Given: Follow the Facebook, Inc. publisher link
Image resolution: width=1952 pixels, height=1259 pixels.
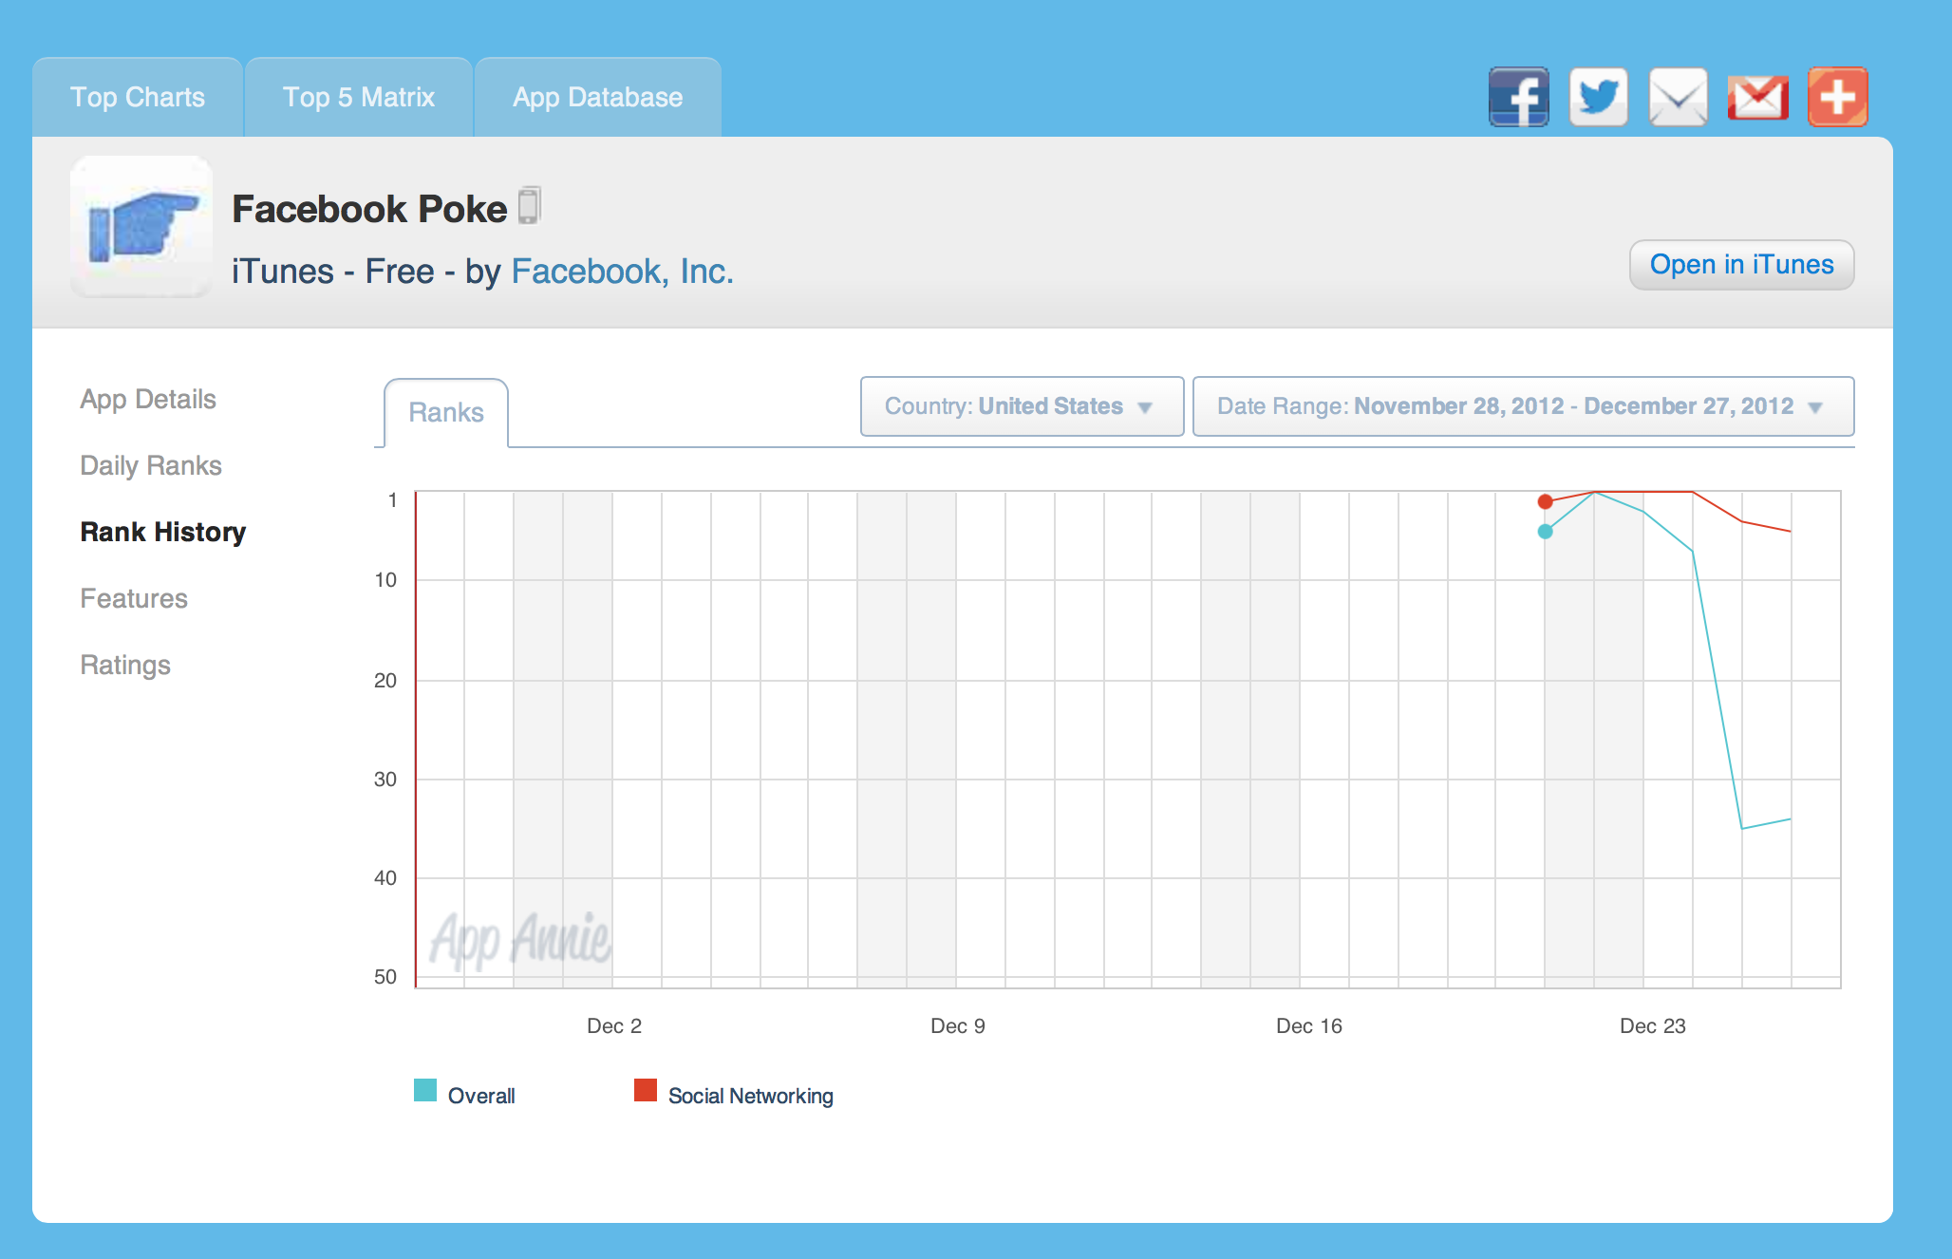Looking at the screenshot, I should click(x=622, y=272).
